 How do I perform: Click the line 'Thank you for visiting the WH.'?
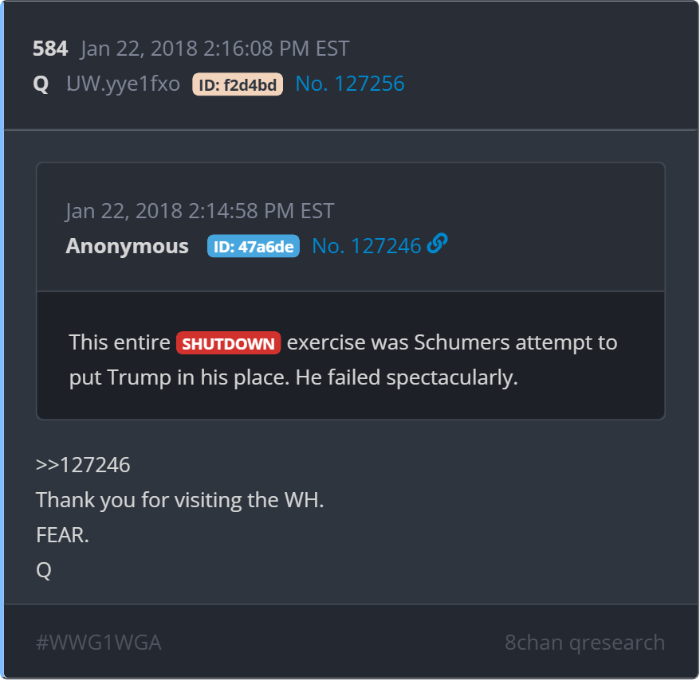click(x=180, y=500)
